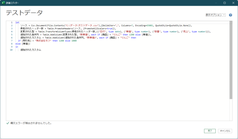Click "新単価2" string on line 6
The width and height of the screenshot is (238, 139).
coord(91,38)
